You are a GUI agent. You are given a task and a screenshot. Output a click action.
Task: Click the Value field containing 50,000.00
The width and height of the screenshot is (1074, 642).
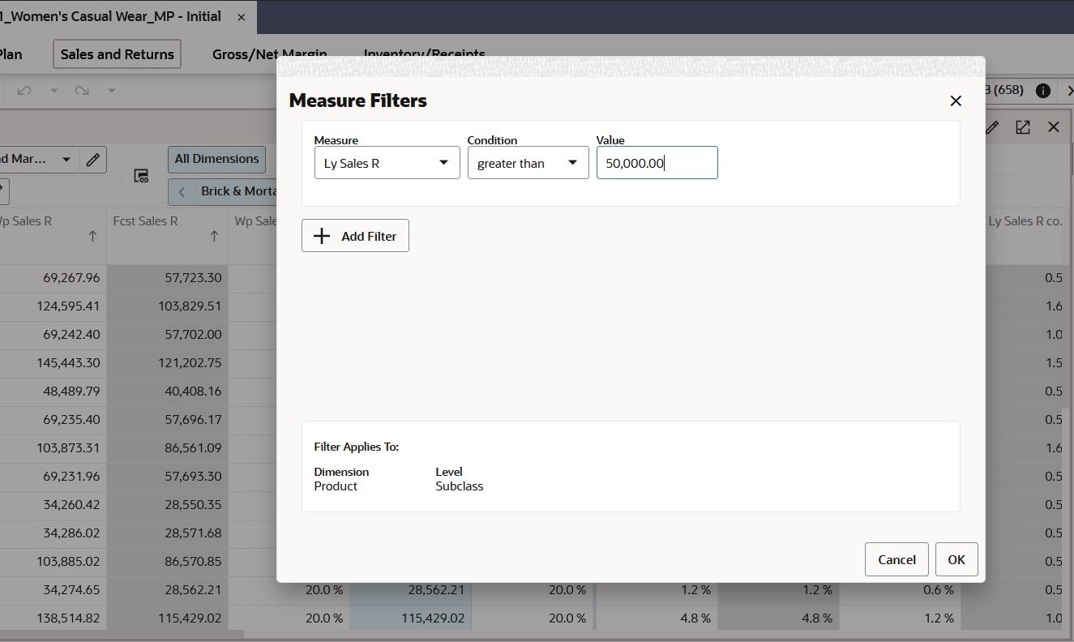click(x=657, y=163)
